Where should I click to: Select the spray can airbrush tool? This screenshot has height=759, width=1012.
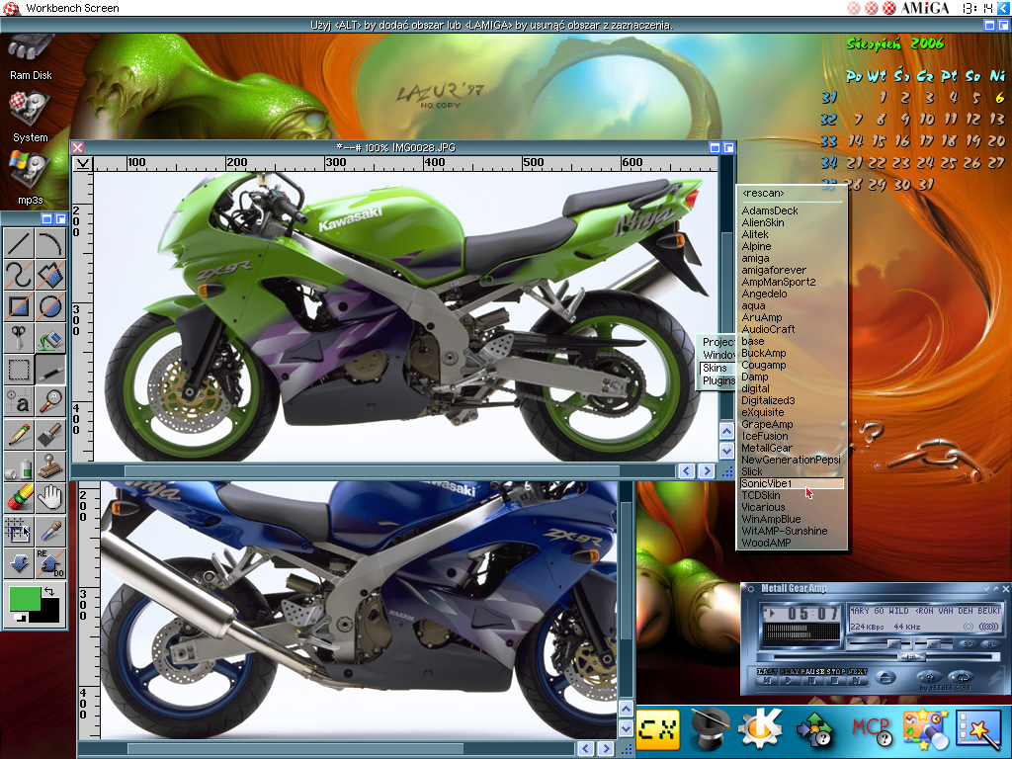(x=19, y=465)
